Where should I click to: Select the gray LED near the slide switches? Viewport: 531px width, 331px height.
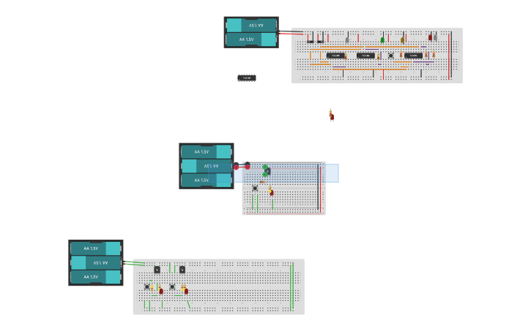(346, 40)
